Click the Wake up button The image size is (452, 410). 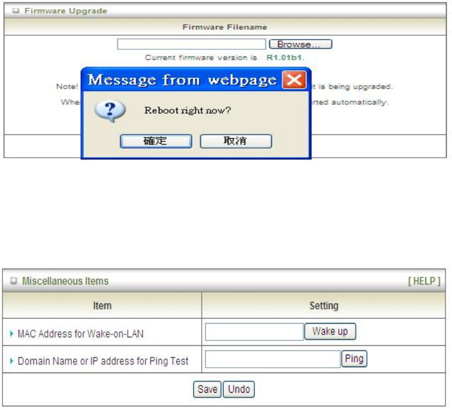click(x=330, y=331)
